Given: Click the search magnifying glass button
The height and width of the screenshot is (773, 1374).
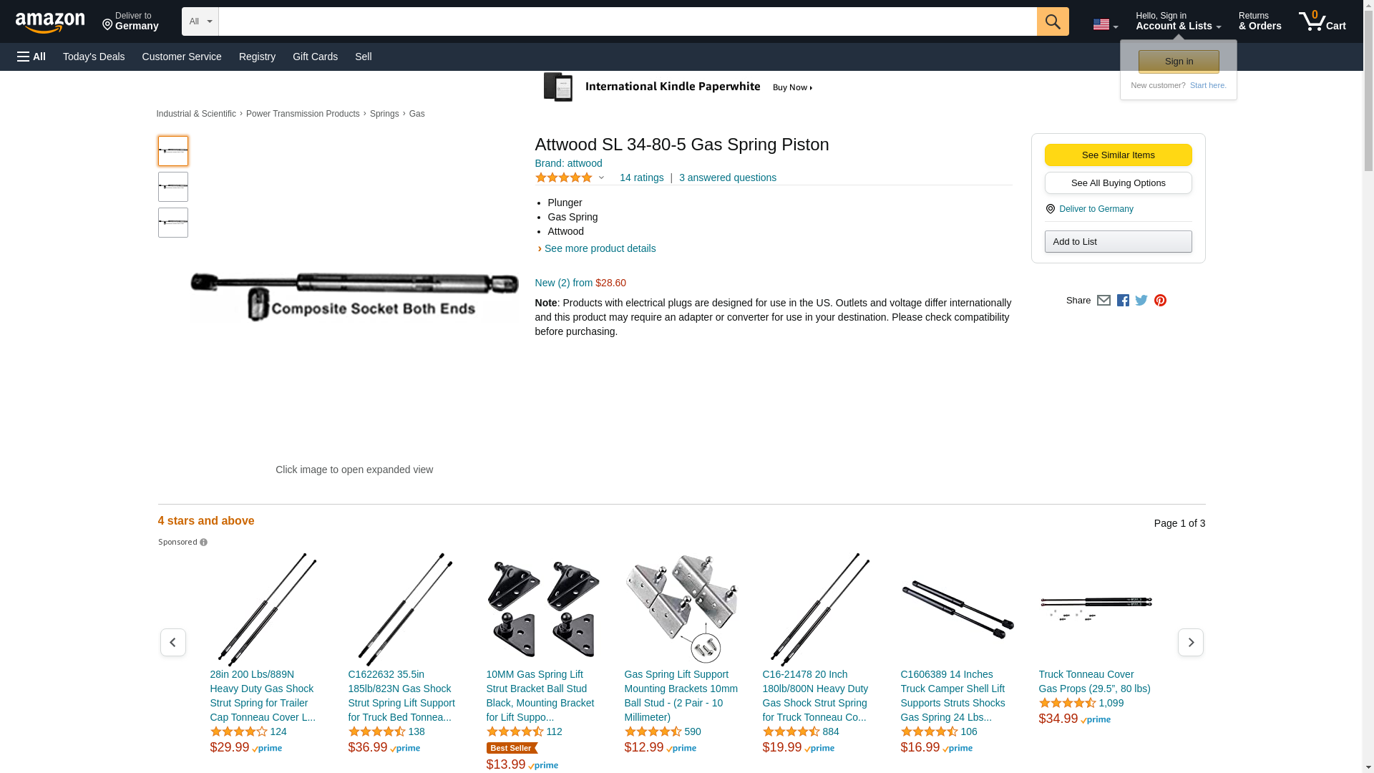Looking at the screenshot, I should pos(1052,21).
